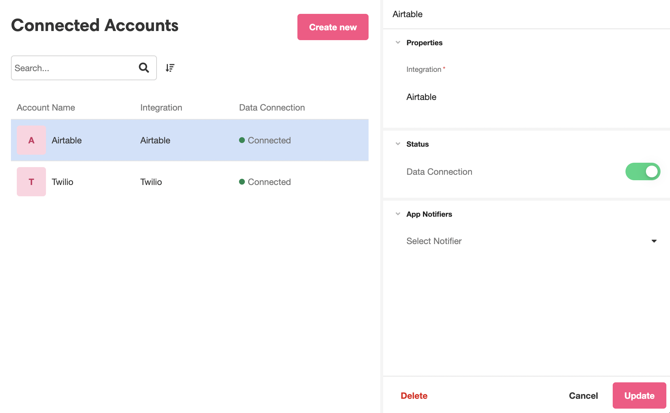Click the Create new button
Screen dimensions: 670x413
click(x=333, y=27)
